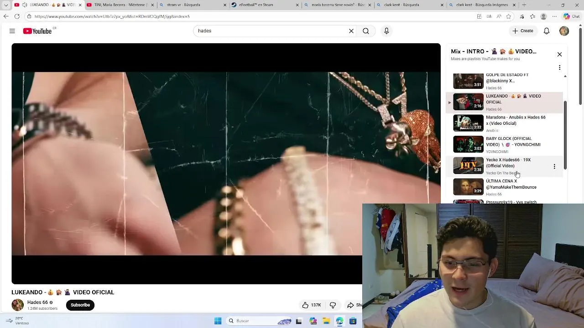Open Hades 66 channel avatar

click(17, 305)
